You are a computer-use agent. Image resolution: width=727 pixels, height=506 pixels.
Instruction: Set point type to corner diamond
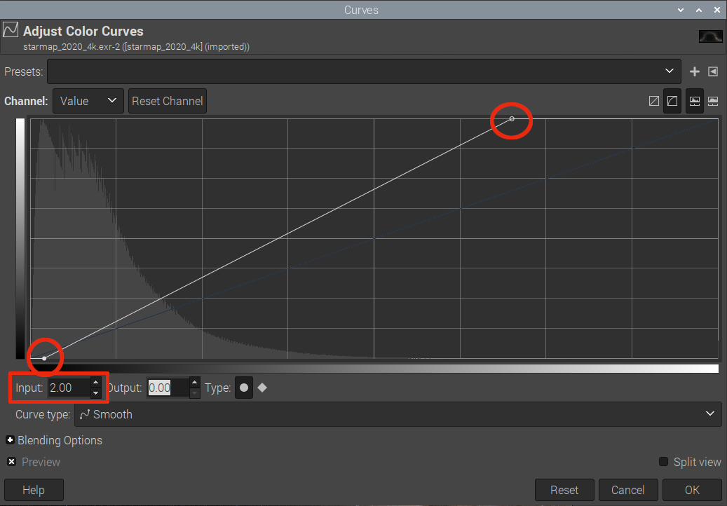pyautogui.click(x=262, y=388)
